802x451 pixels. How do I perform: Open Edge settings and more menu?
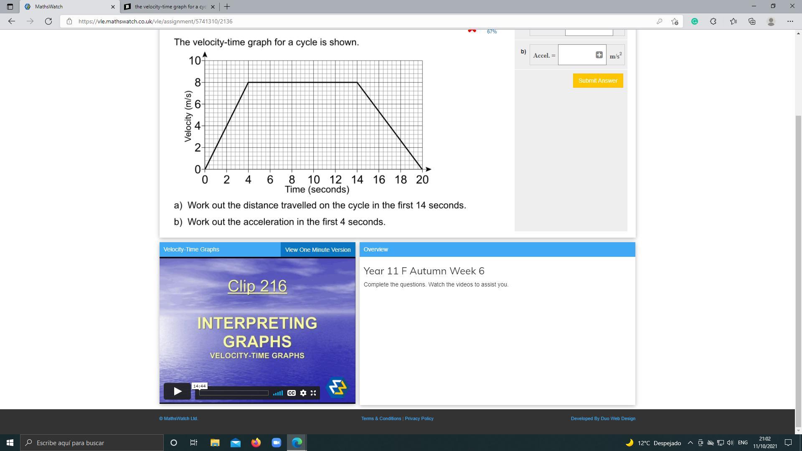pyautogui.click(x=790, y=21)
